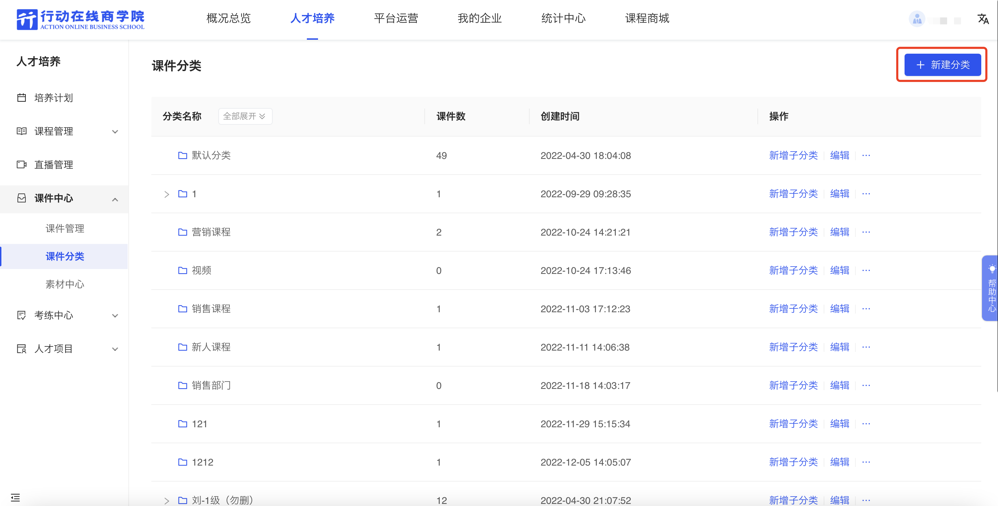Click 新增子分类 for 销售部门

tap(793, 385)
